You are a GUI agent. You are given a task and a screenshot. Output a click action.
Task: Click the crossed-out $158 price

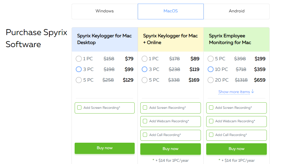click(x=109, y=59)
